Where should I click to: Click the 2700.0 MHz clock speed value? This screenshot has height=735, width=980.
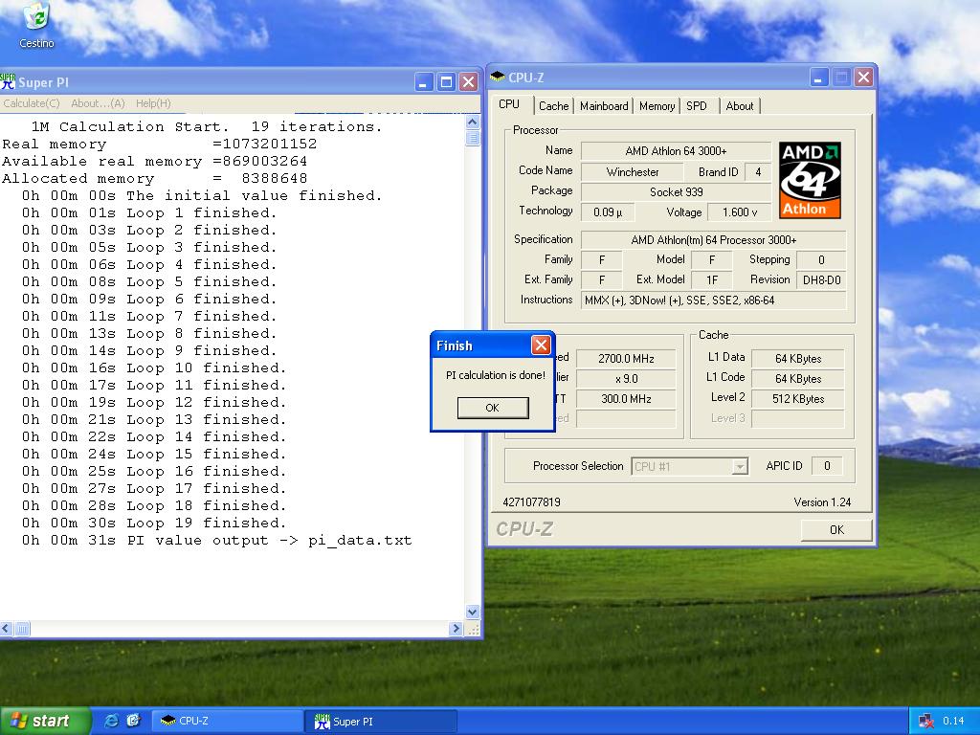point(626,359)
